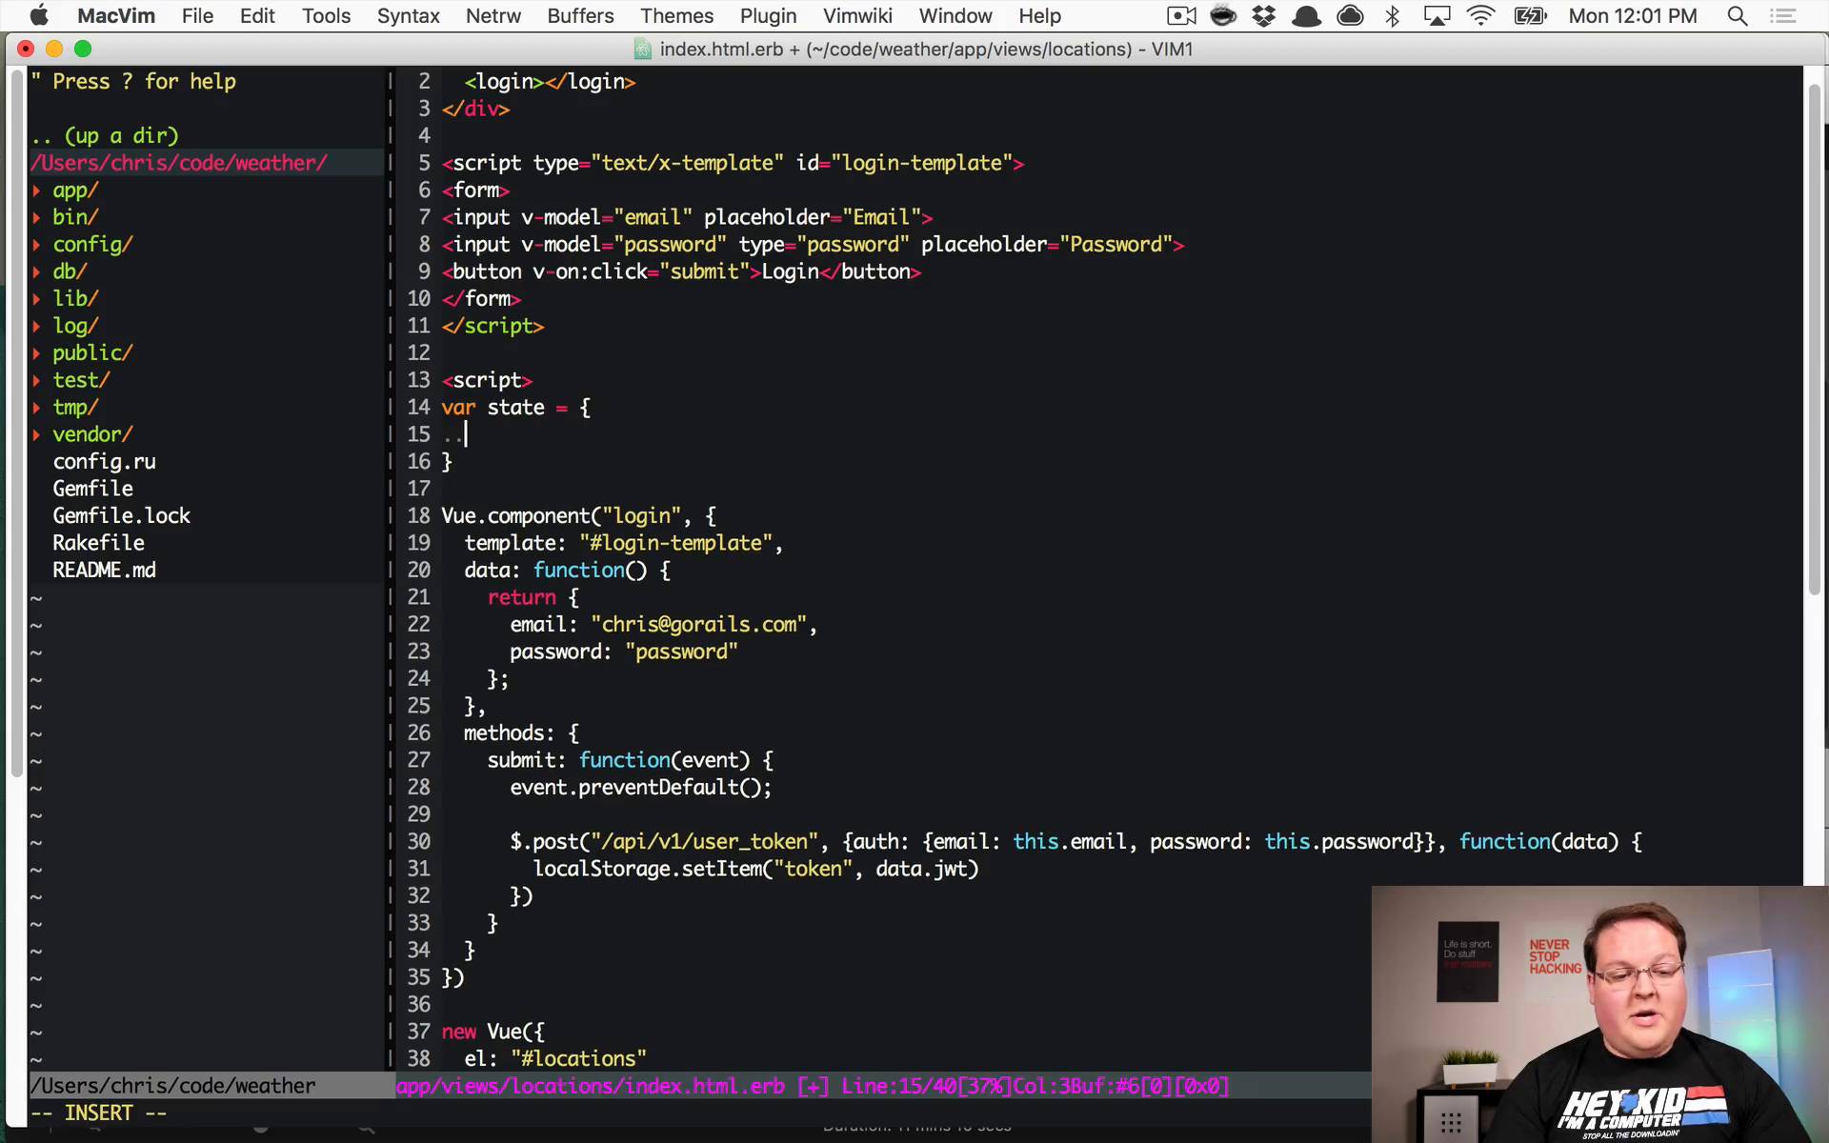Click the 'event.preventDefault();' line
This screenshot has width=1829, height=1143.
click(641, 788)
